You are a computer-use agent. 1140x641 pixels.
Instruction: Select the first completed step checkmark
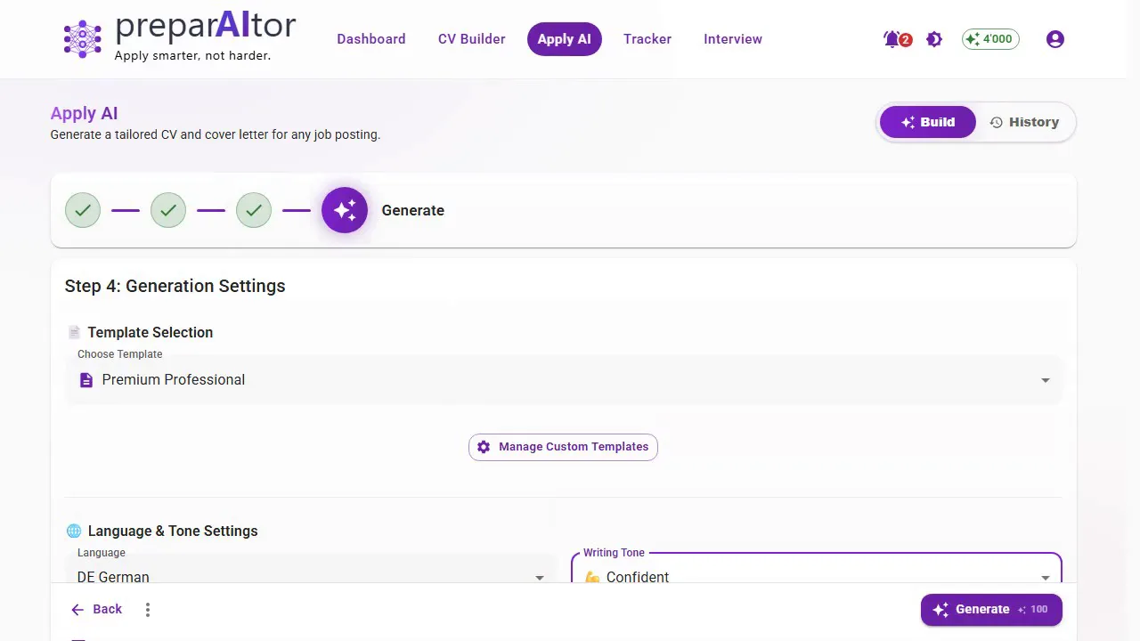pos(83,210)
